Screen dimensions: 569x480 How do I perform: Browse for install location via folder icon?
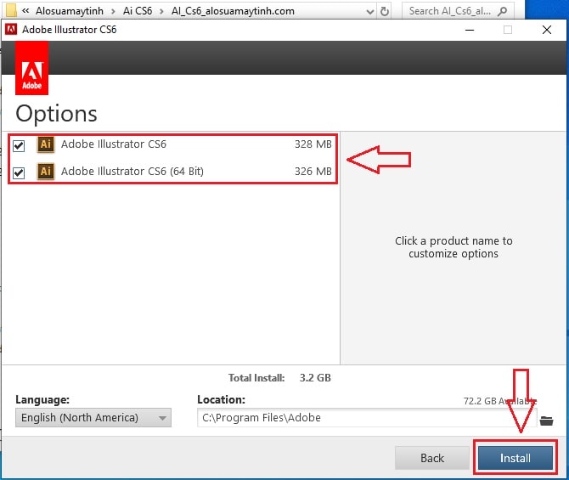click(x=546, y=421)
